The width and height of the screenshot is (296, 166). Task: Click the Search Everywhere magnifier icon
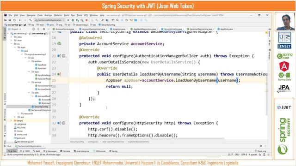point(117,20)
